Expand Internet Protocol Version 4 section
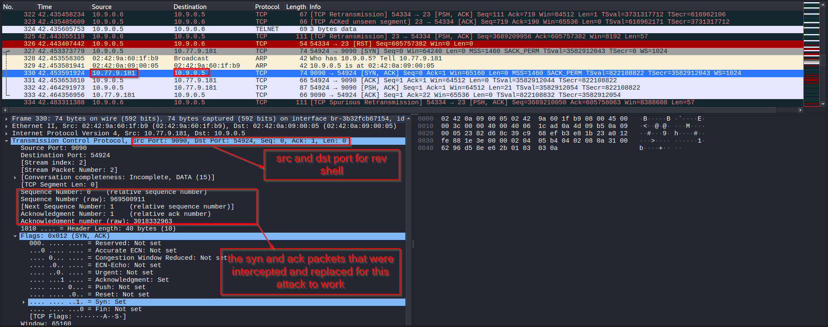The width and height of the screenshot is (828, 327). pos(6,134)
